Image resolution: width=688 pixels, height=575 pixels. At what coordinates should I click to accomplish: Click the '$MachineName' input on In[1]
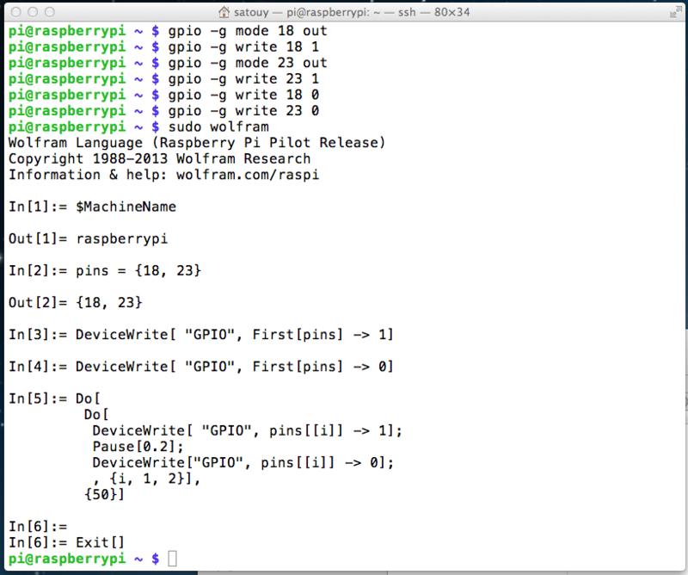(126, 207)
